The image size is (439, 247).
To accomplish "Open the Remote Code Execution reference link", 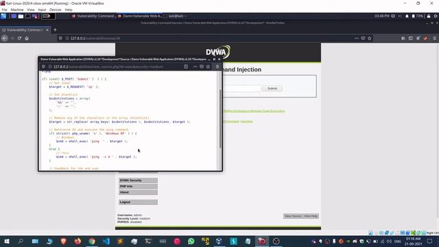I will [254, 111].
